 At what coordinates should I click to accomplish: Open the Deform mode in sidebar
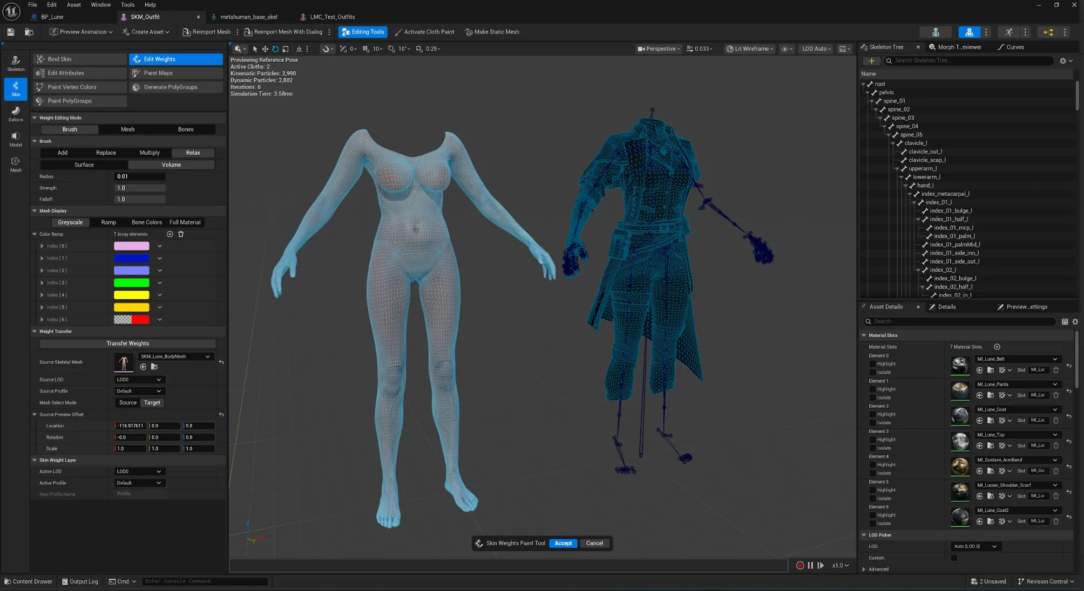pos(16,114)
